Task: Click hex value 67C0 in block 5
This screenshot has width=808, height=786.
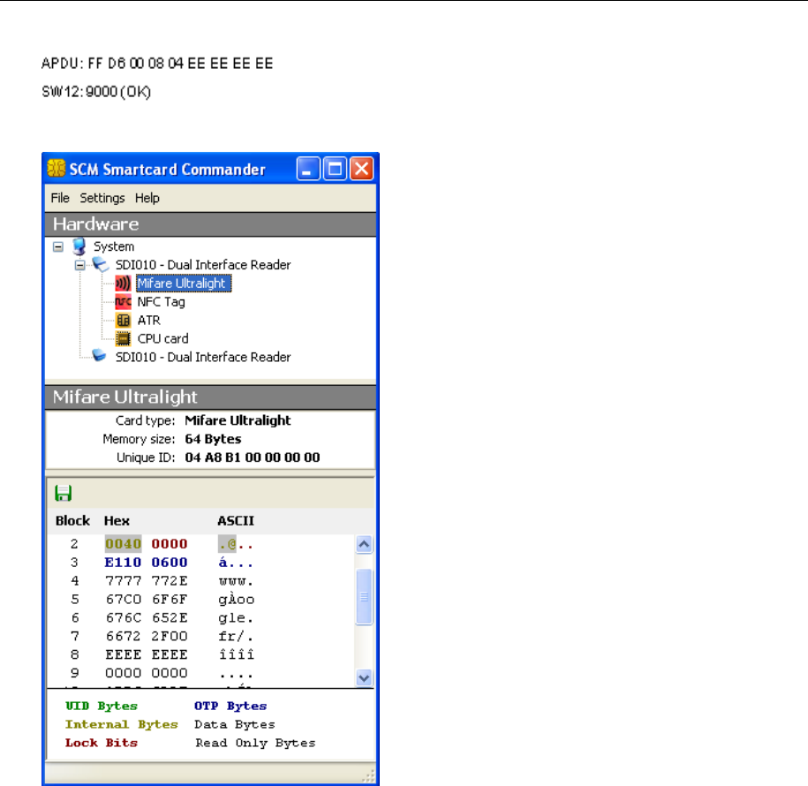Action: 123,600
